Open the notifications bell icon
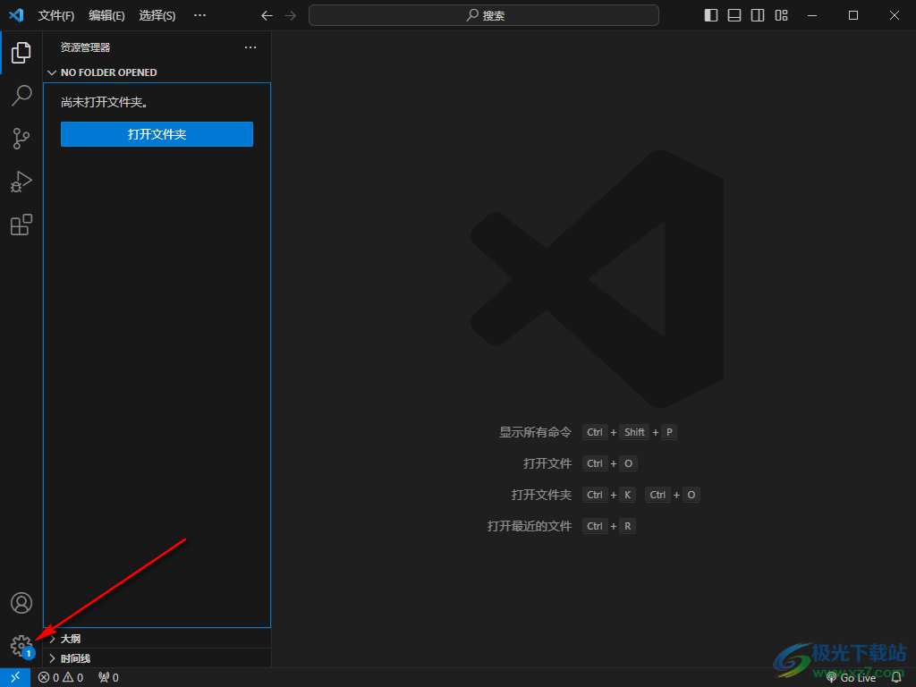The image size is (916, 687). pyautogui.click(x=896, y=677)
